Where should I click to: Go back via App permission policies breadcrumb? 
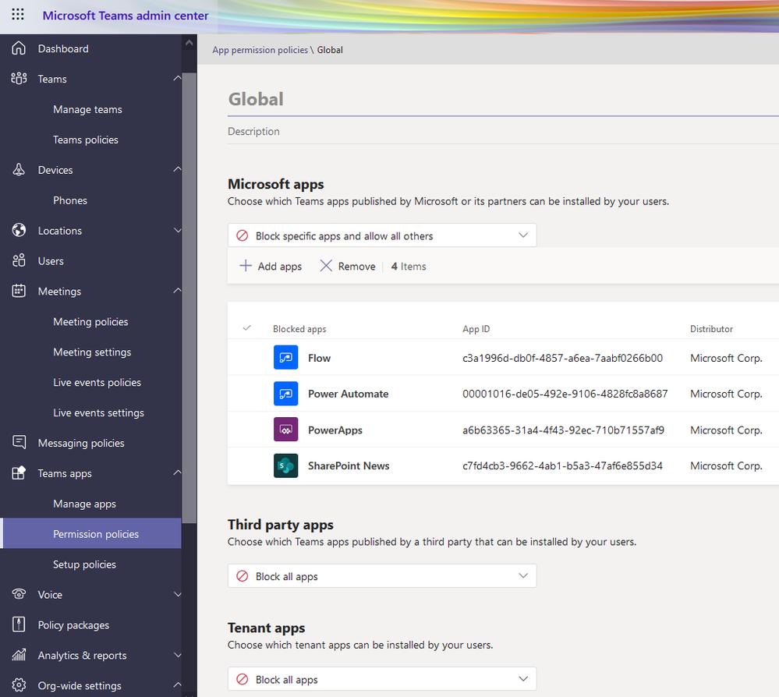[x=260, y=50]
